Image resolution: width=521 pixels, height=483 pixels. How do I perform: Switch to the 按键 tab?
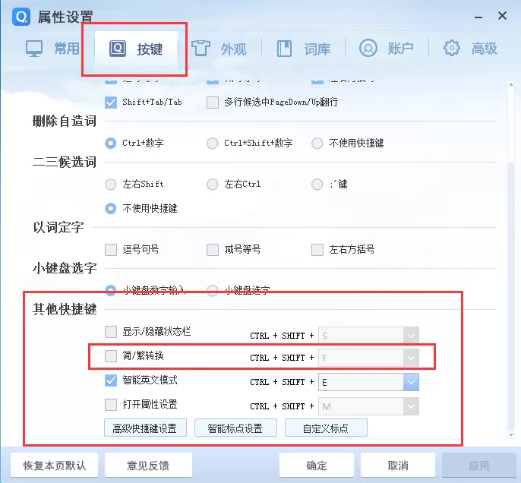[x=136, y=49]
